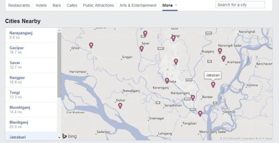Select the map pin at Tongi
Viewport: 279px width, 143px height.
pyautogui.click(x=173, y=38)
